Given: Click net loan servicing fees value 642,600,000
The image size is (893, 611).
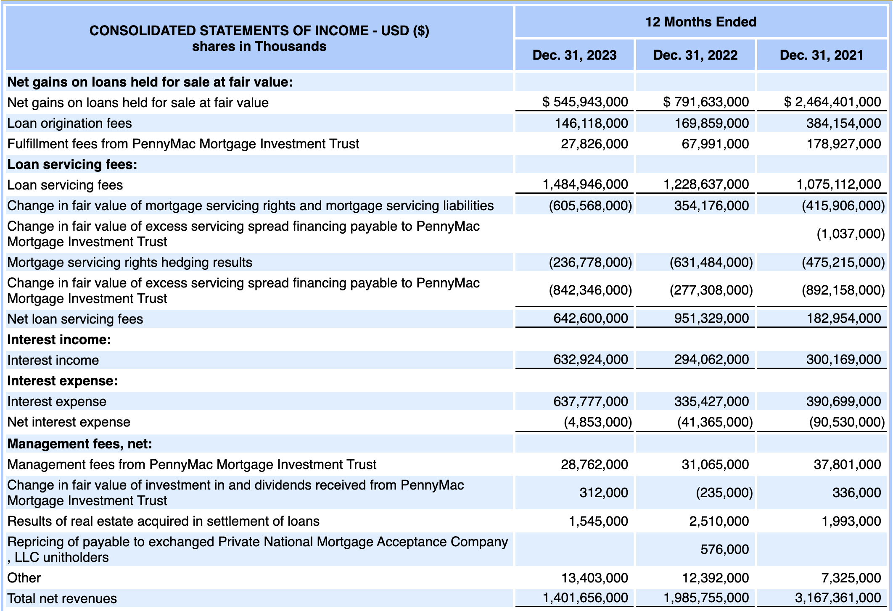Looking at the screenshot, I should point(590,318).
